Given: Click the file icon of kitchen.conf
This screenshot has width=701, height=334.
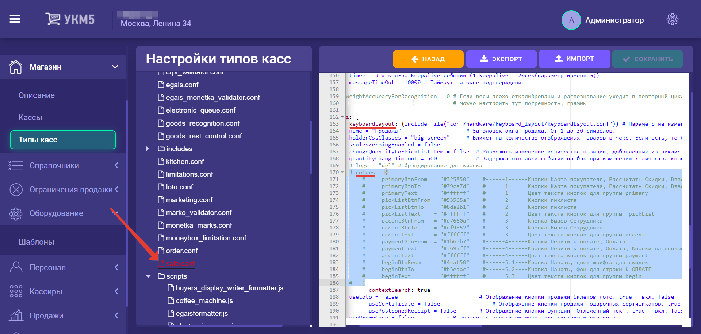Looking at the screenshot, I should [x=161, y=161].
